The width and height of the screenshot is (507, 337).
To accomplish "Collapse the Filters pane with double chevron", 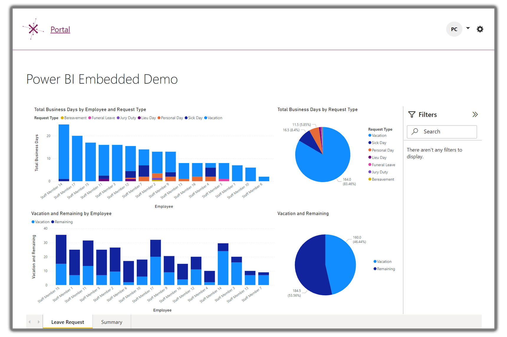I will click(475, 114).
